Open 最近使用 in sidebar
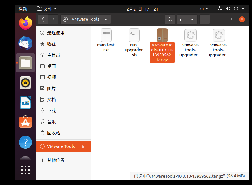The height and width of the screenshot is (185, 252). tap(63, 33)
